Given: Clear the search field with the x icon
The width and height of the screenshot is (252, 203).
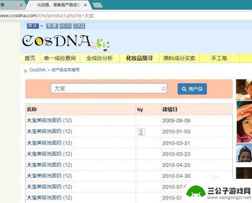Looking at the screenshot, I should click(x=163, y=89).
